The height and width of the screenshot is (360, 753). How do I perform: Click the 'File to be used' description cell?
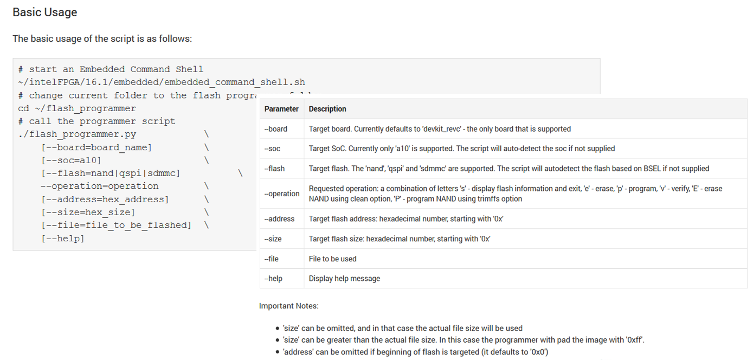click(332, 259)
